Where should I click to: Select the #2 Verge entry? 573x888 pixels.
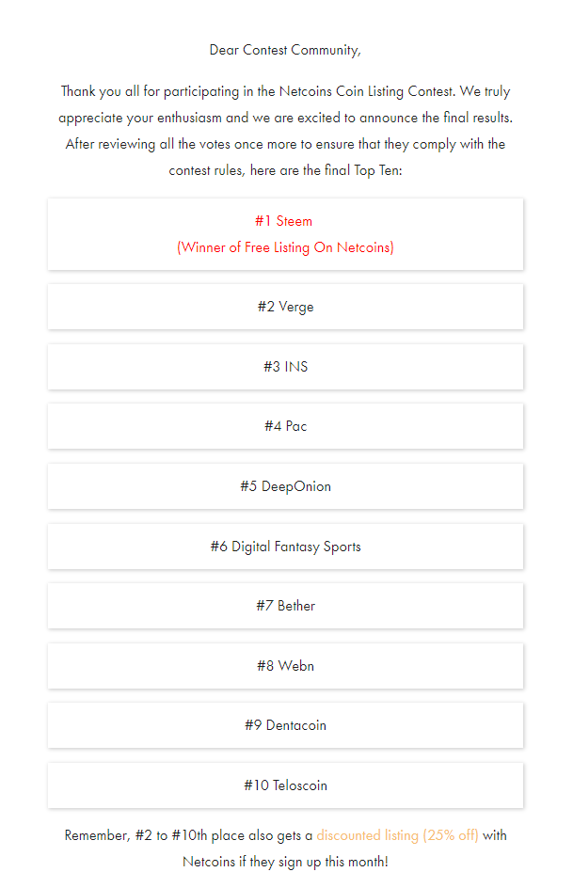(x=285, y=307)
